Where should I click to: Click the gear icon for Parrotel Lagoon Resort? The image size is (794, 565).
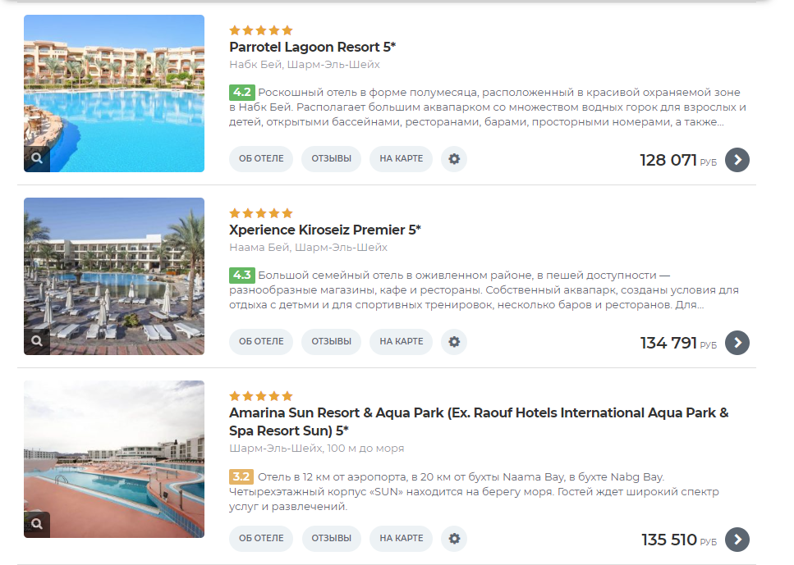click(x=454, y=159)
